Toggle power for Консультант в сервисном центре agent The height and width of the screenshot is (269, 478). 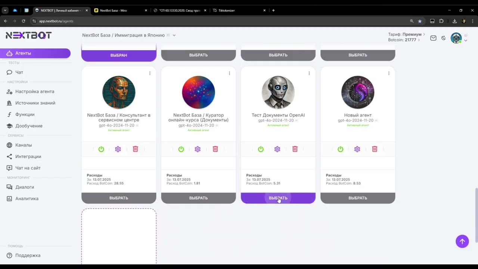[x=101, y=149]
